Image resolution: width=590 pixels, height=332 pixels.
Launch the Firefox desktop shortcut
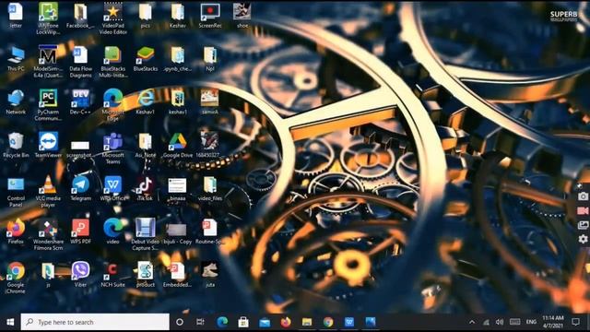[16, 231]
